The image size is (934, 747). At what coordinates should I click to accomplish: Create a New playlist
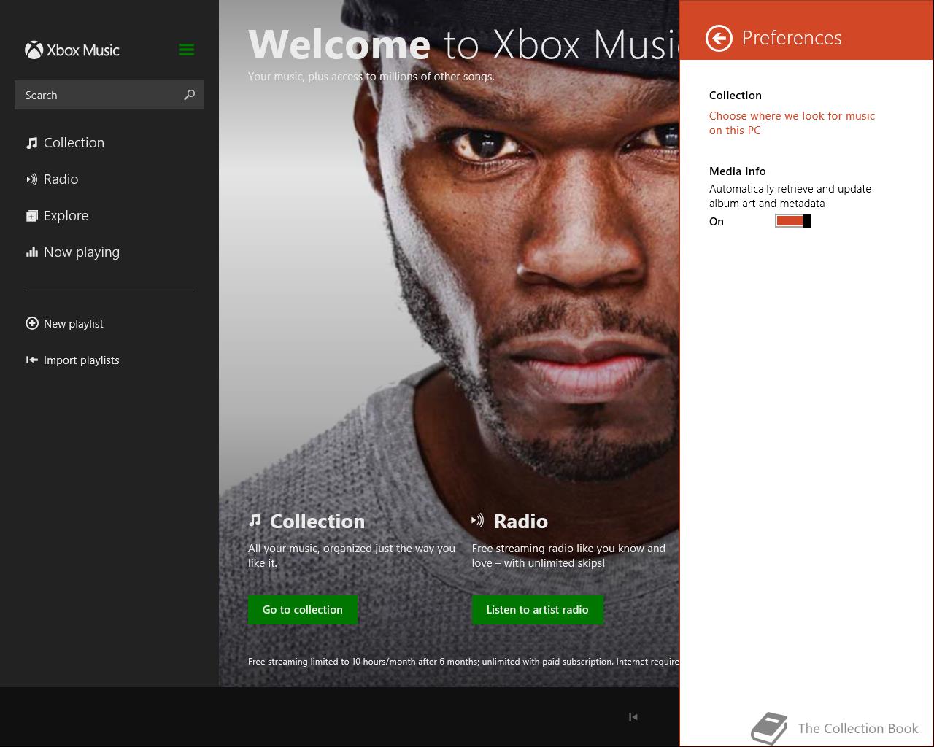pos(74,323)
